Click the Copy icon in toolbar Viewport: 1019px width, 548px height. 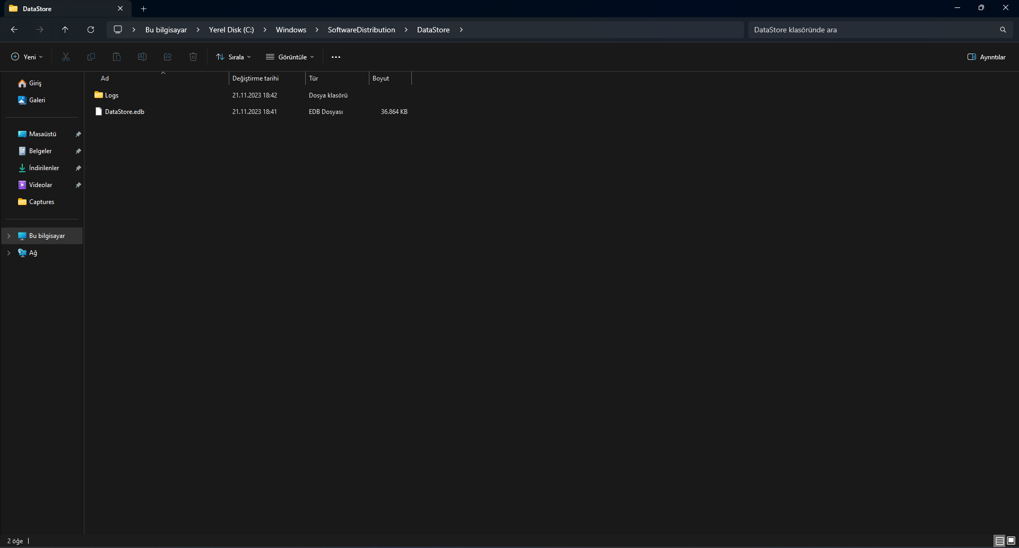pos(91,57)
